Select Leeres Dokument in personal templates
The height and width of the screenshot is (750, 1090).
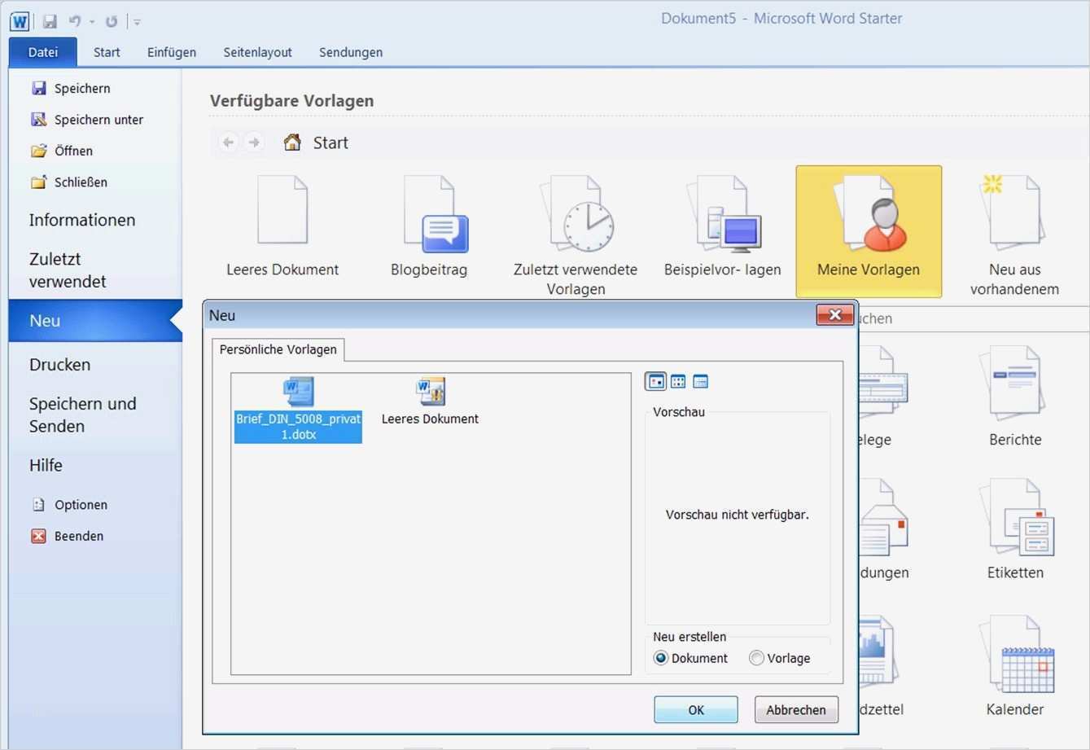pos(430,402)
